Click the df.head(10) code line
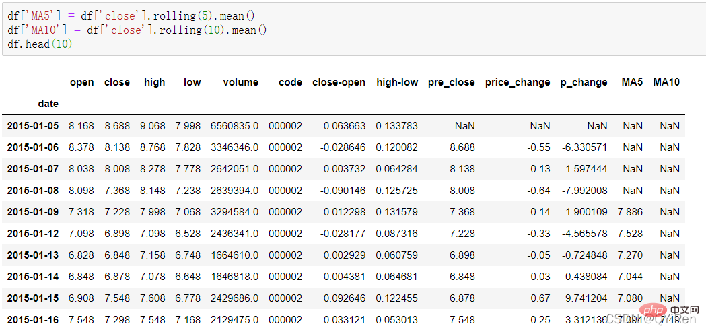This screenshot has width=706, height=332. [x=40, y=44]
